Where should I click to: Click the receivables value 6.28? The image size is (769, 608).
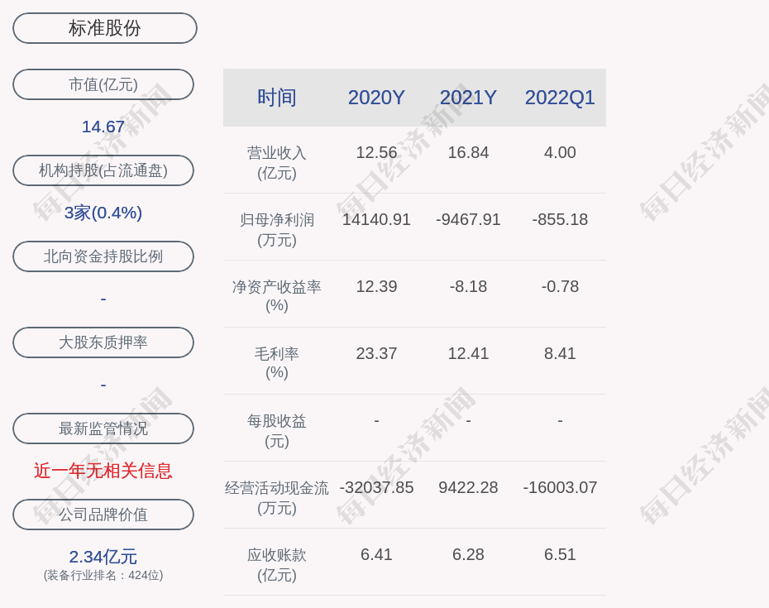coord(468,554)
